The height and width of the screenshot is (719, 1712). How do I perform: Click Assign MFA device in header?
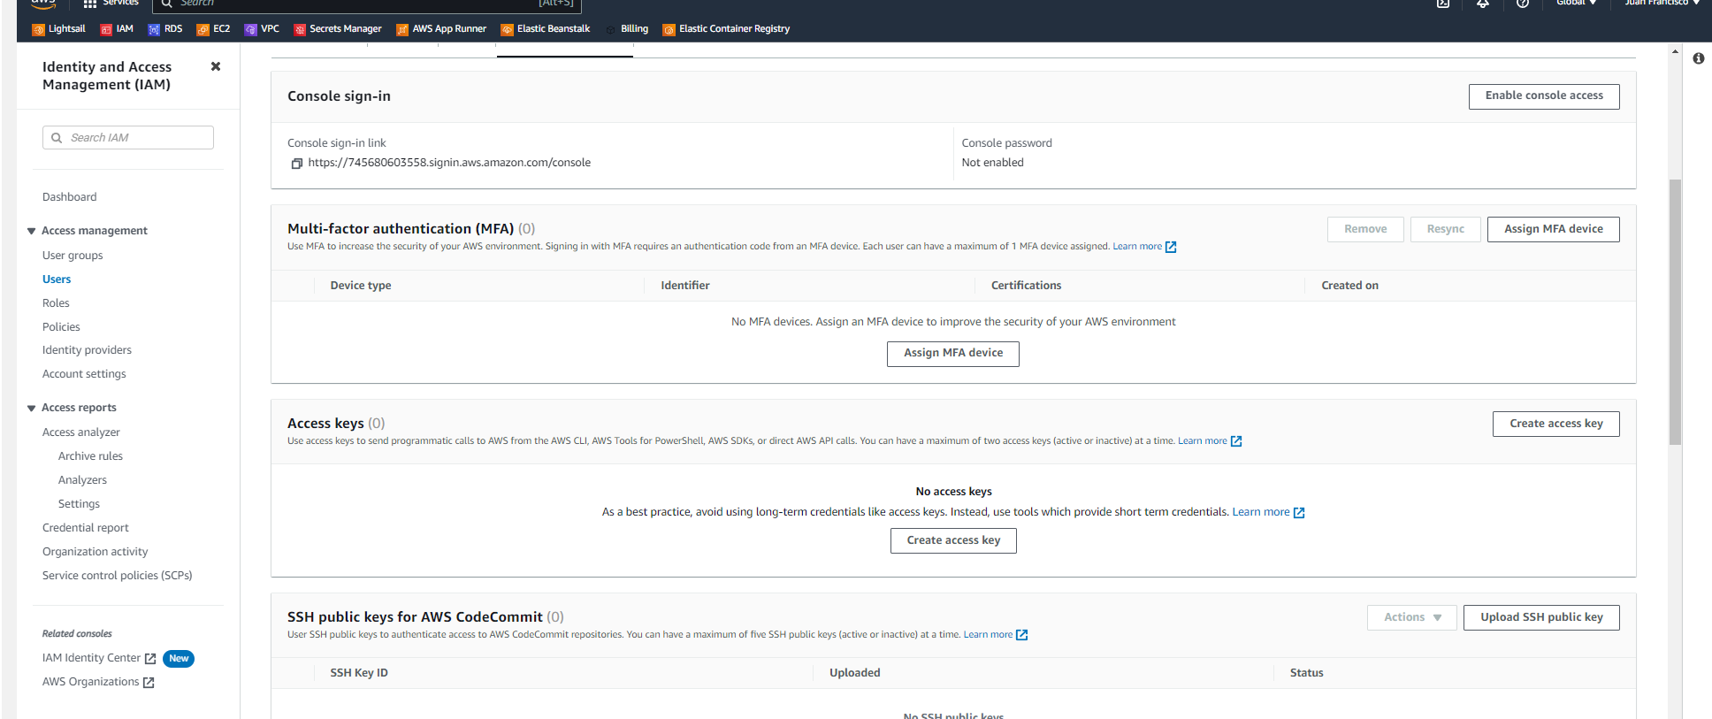pos(1554,229)
